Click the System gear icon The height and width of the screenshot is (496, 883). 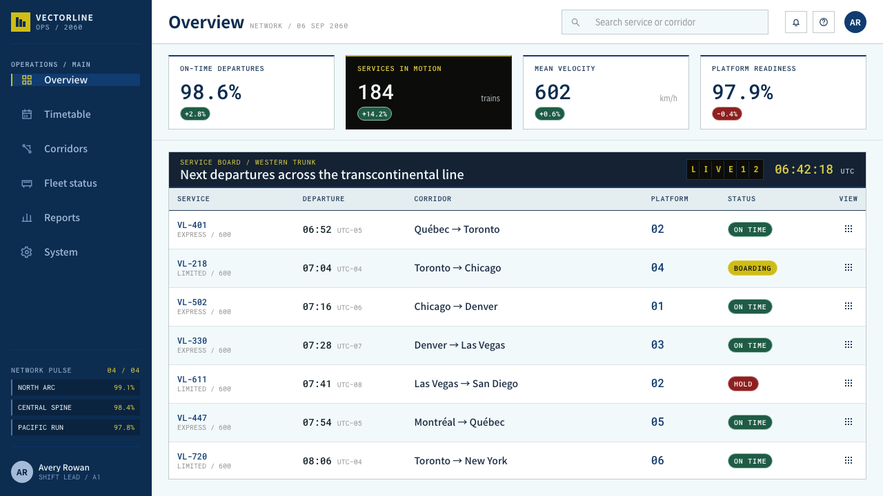(x=27, y=252)
